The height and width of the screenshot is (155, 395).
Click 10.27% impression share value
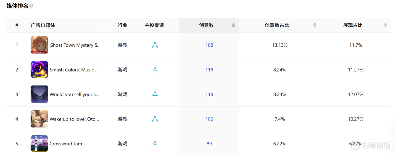coord(356,119)
